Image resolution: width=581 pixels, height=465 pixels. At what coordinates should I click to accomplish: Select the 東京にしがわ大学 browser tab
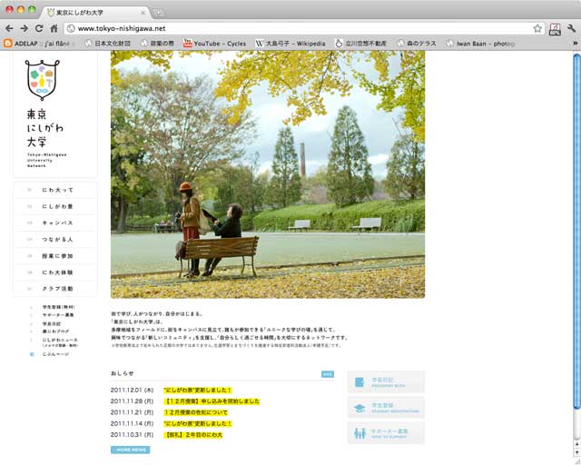[95, 13]
